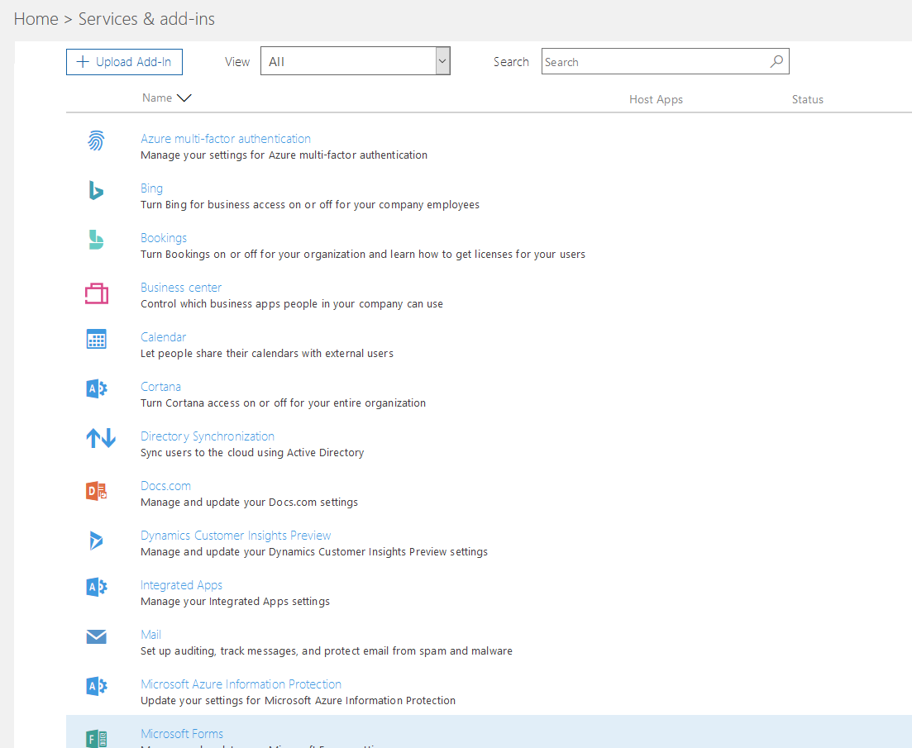Toggle the Name column sort arrow
Screen dimensions: 912x748
(184, 98)
